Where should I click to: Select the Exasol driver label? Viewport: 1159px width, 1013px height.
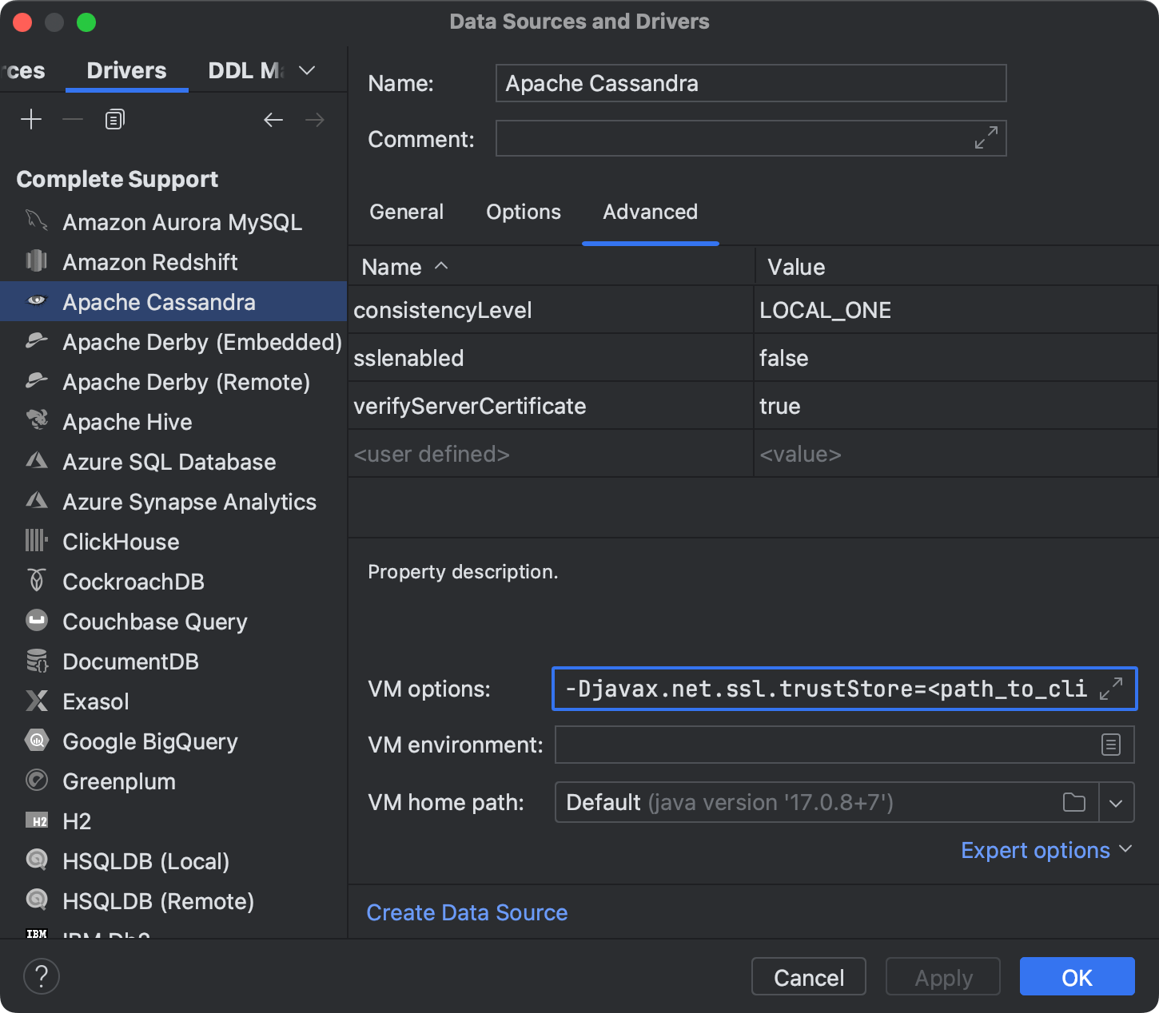(x=96, y=701)
